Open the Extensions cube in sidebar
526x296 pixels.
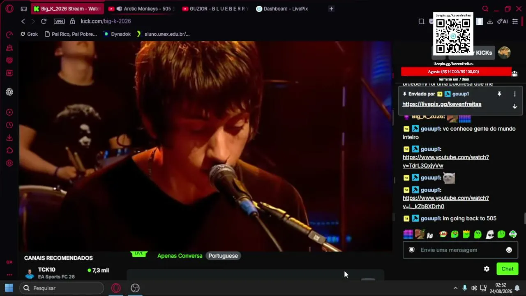point(9,150)
